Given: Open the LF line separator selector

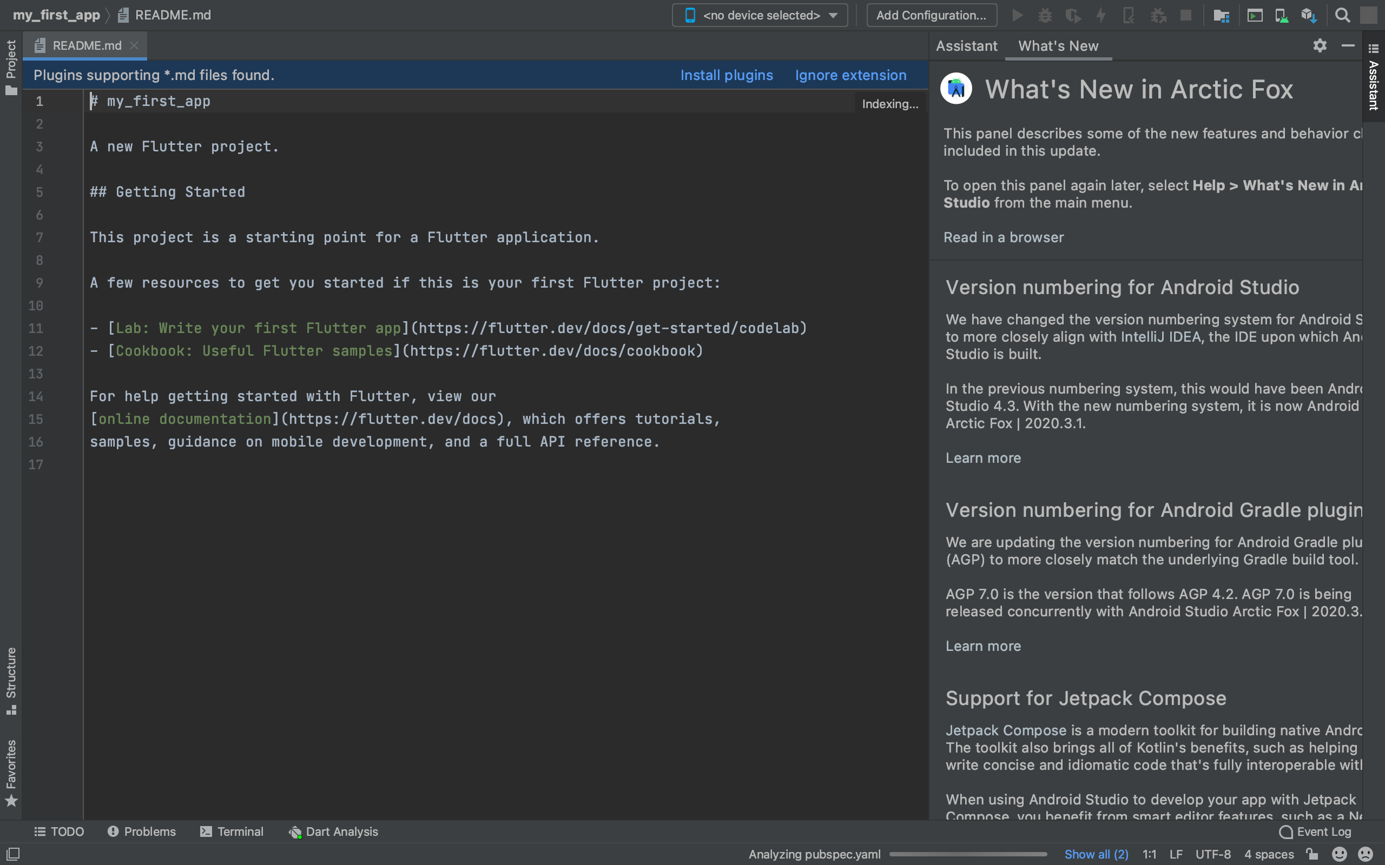Looking at the screenshot, I should point(1176,854).
